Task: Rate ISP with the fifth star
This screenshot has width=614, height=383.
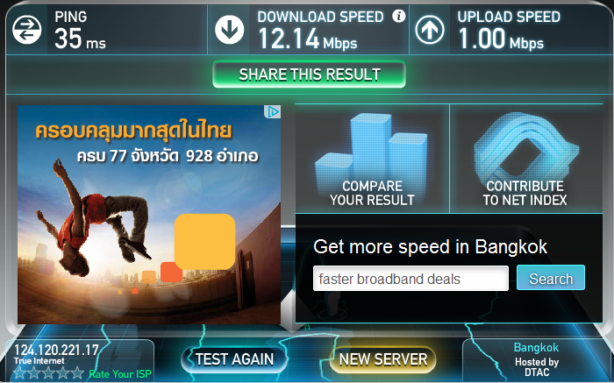Action: click(x=77, y=372)
